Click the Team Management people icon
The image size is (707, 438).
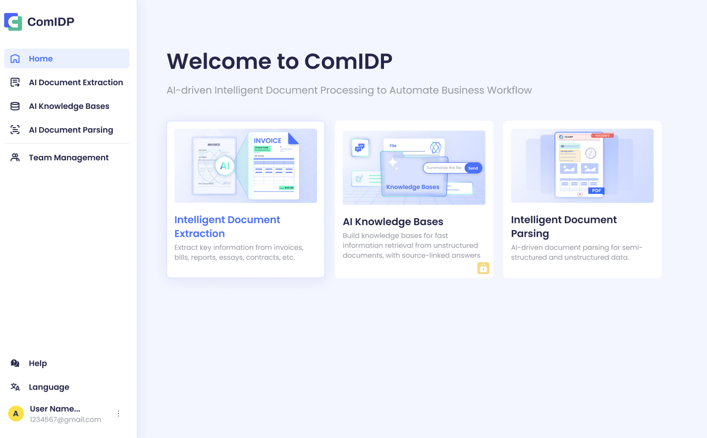pos(15,157)
